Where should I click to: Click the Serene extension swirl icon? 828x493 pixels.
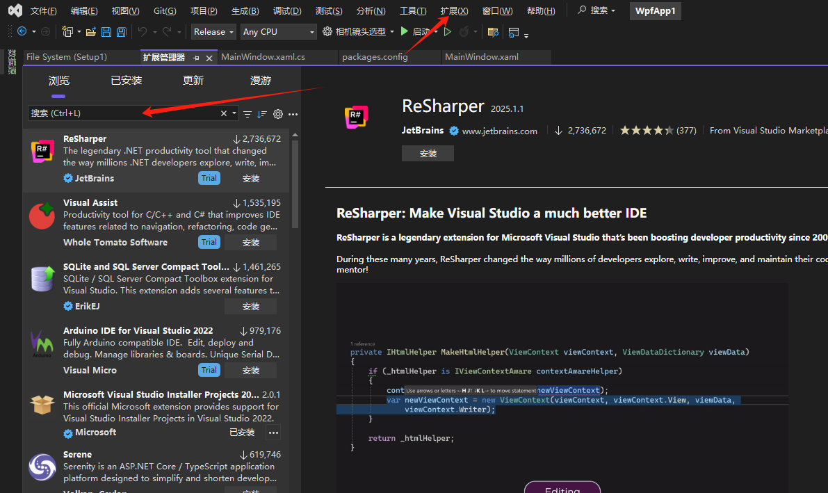tap(42, 467)
